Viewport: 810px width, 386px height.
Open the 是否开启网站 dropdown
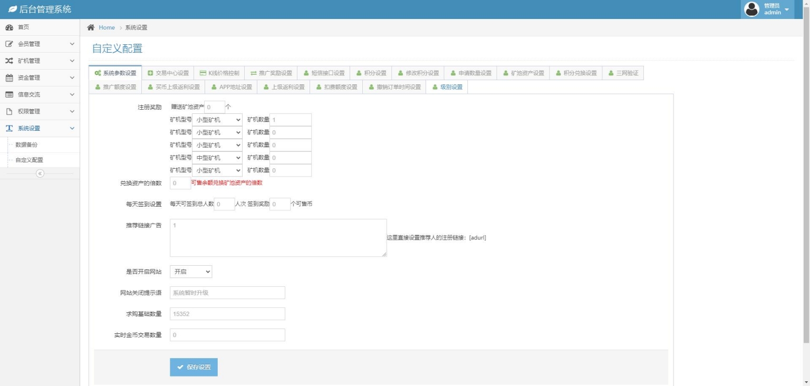pos(191,272)
